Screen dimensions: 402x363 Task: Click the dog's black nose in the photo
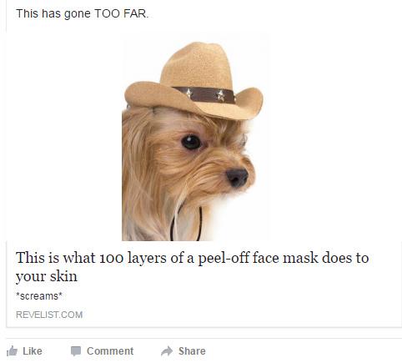(x=237, y=177)
